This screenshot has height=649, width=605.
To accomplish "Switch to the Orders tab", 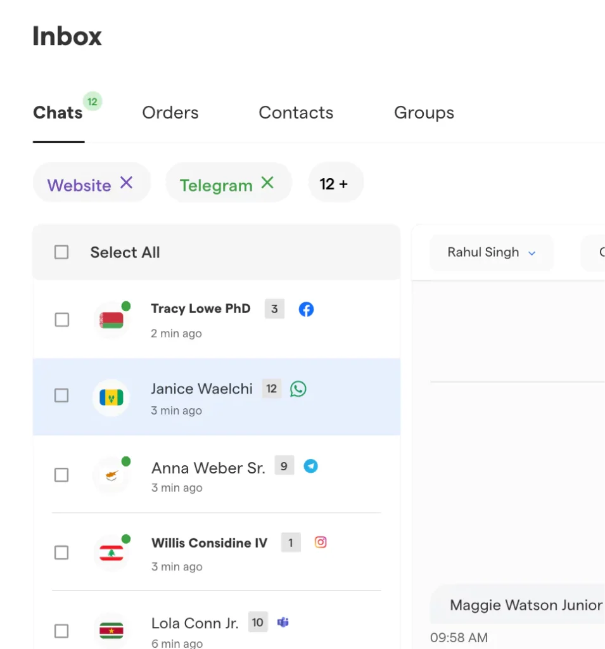I will pyautogui.click(x=170, y=113).
